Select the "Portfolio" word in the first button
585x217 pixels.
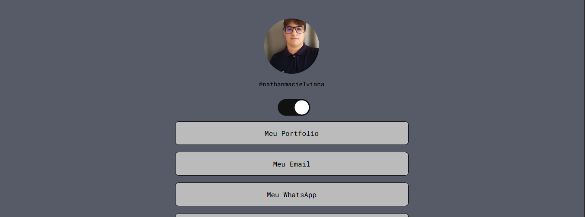(x=300, y=134)
